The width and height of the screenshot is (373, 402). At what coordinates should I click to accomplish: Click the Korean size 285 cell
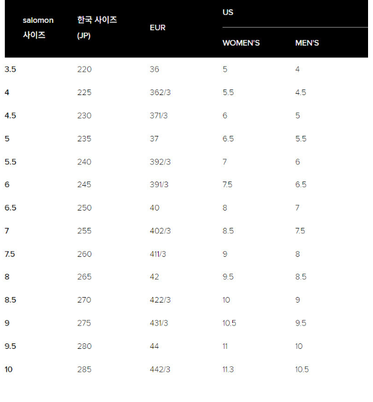point(84,369)
